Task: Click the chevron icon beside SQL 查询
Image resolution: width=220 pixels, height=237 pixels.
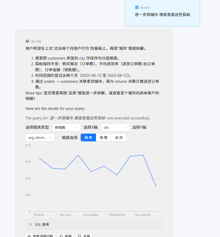Action: point(31,224)
